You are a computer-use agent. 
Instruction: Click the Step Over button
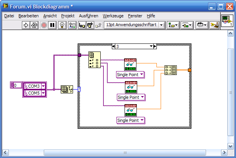90,25
